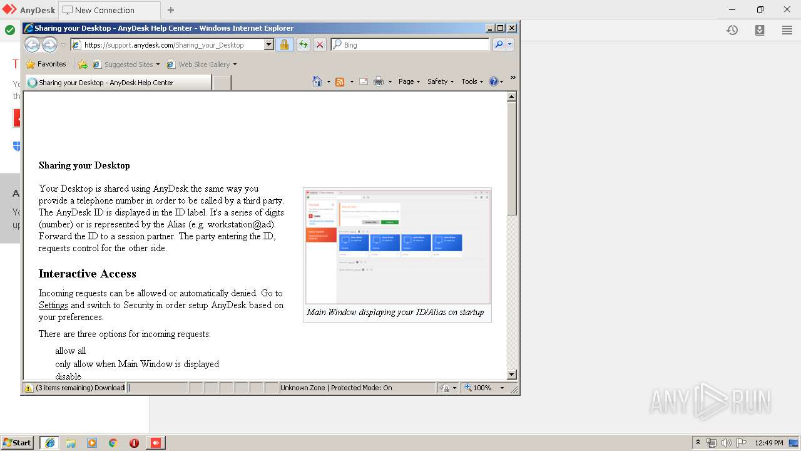Screen dimensions: 801x451
Task: Launch Google Chrome from the taskbar
Action: point(113,443)
